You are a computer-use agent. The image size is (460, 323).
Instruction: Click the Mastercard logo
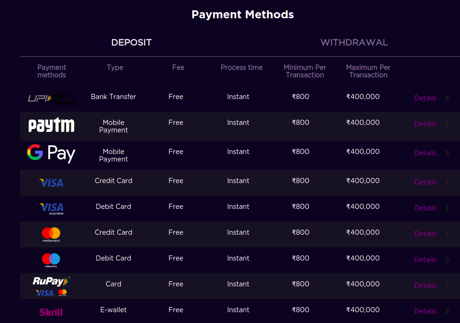pyautogui.click(x=51, y=235)
